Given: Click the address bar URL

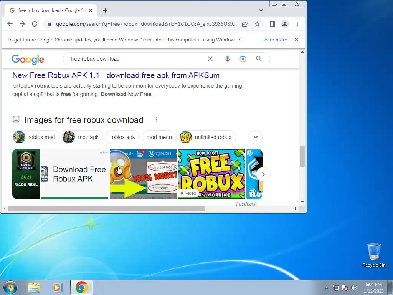Looking at the screenshot, I should [x=146, y=24].
